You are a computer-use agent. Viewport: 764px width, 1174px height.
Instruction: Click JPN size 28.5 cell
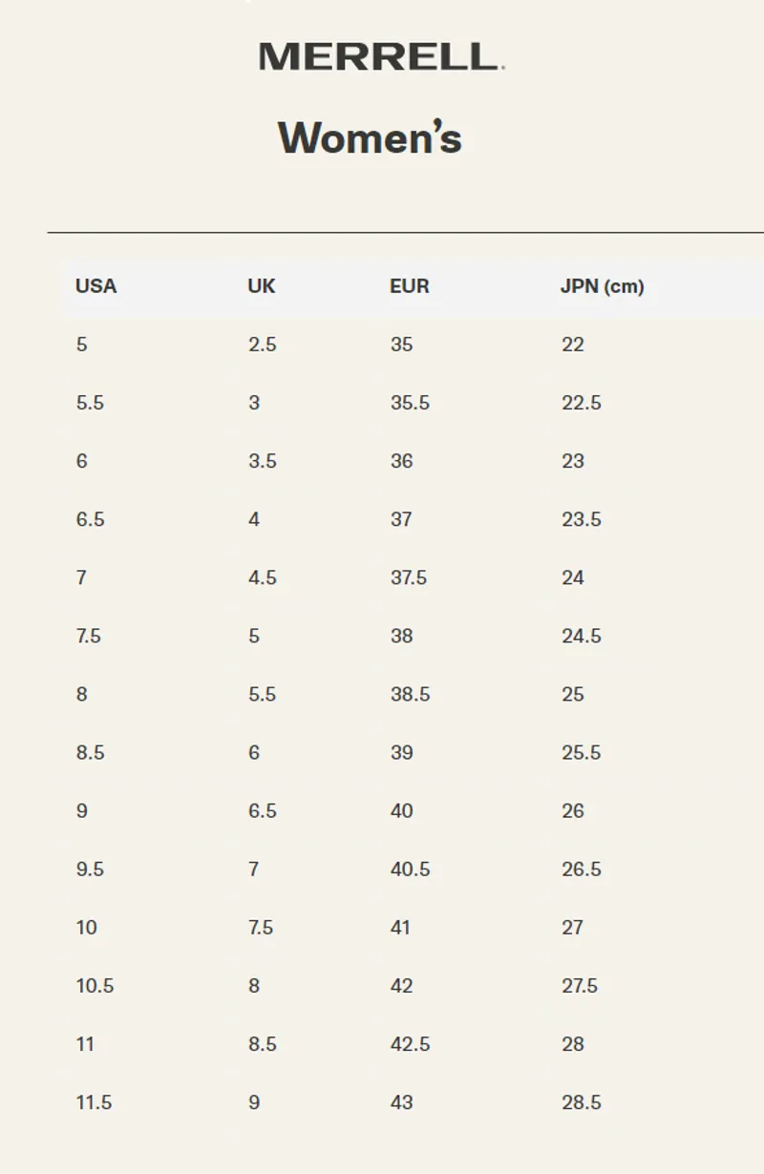click(581, 1102)
